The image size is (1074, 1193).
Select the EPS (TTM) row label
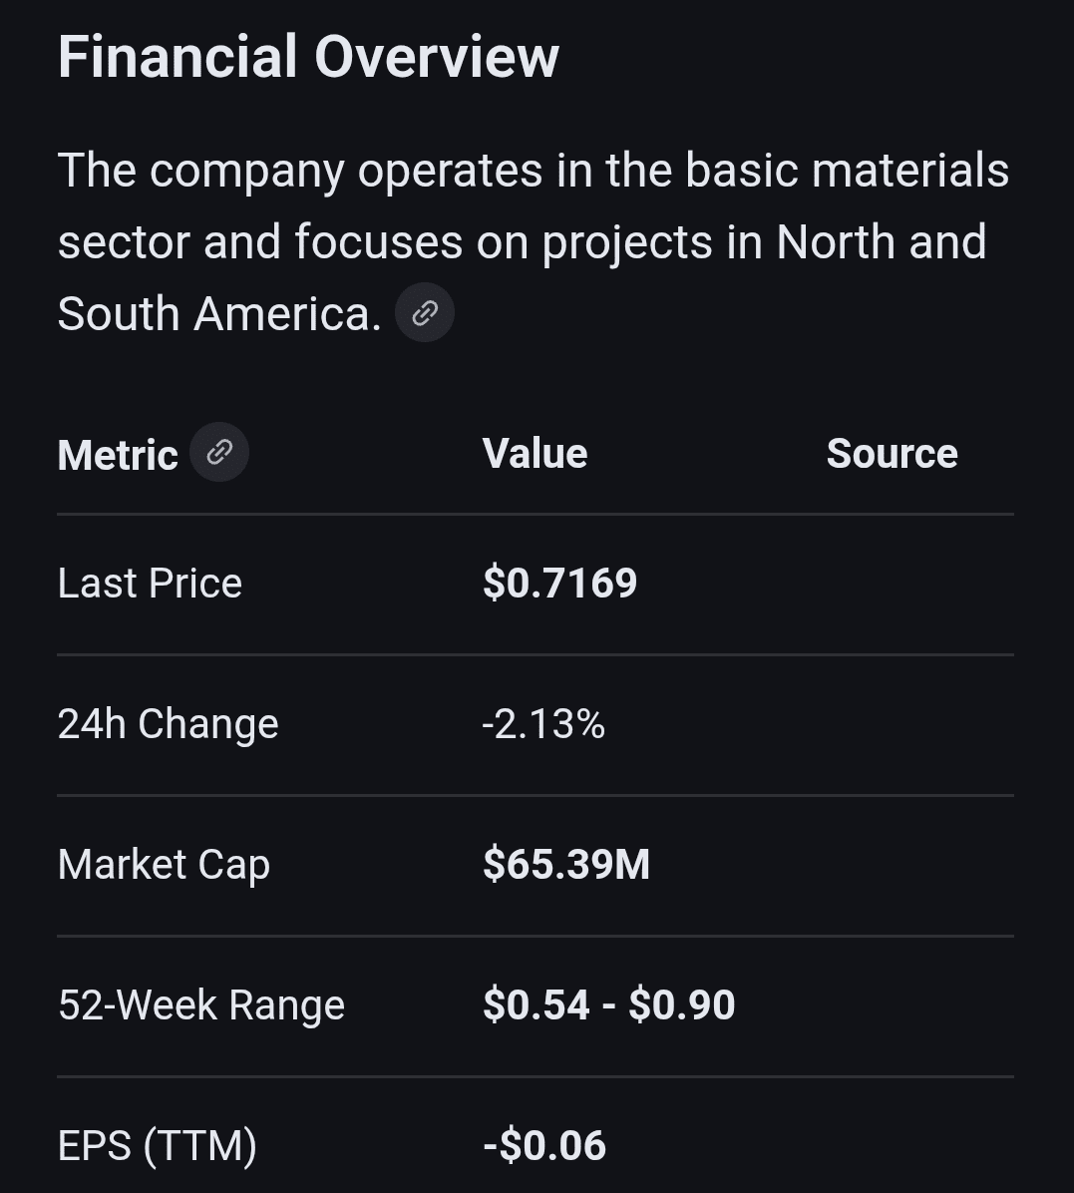tap(158, 1145)
